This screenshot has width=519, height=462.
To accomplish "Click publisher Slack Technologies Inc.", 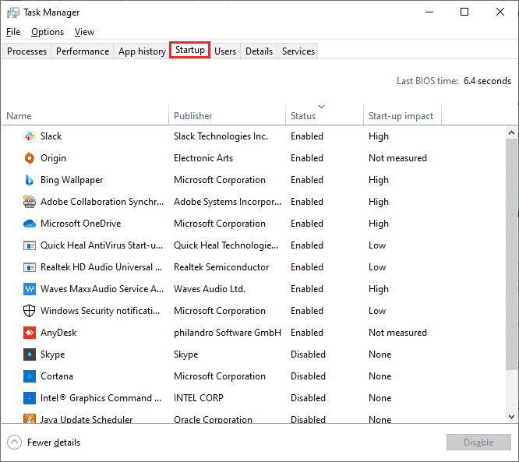I will click(x=221, y=136).
